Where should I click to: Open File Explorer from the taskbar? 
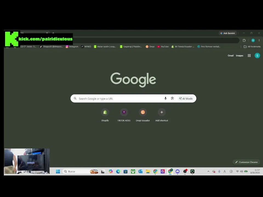148,171
